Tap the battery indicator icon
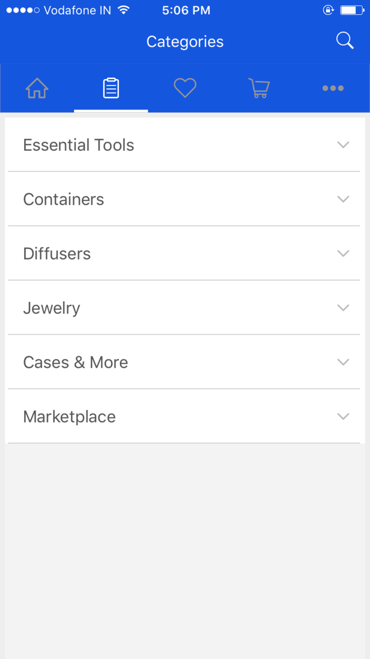 352,10
